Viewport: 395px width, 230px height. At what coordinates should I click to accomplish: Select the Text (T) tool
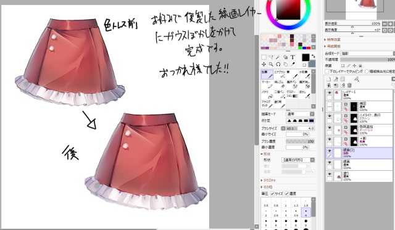point(293,57)
